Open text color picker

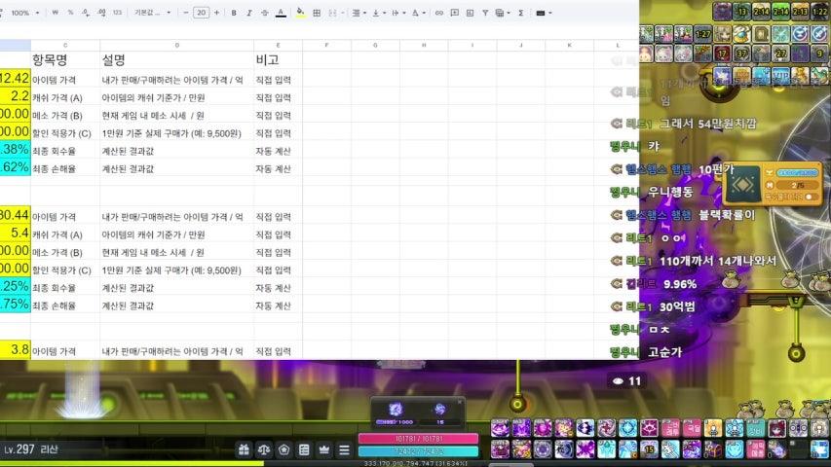tap(281, 13)
